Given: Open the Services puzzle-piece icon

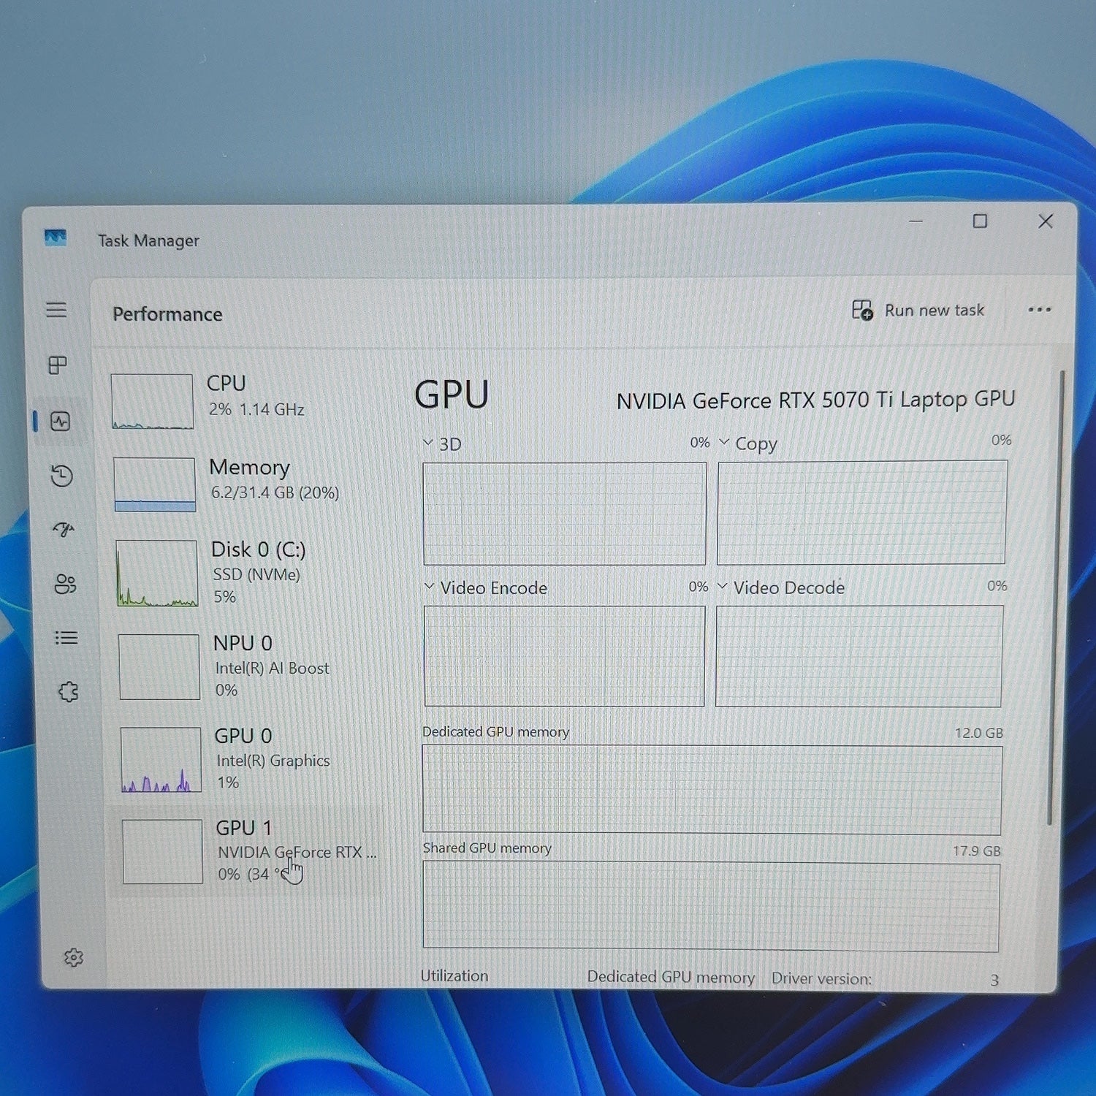Looking at the screenshot, I should tap(69, 691).
